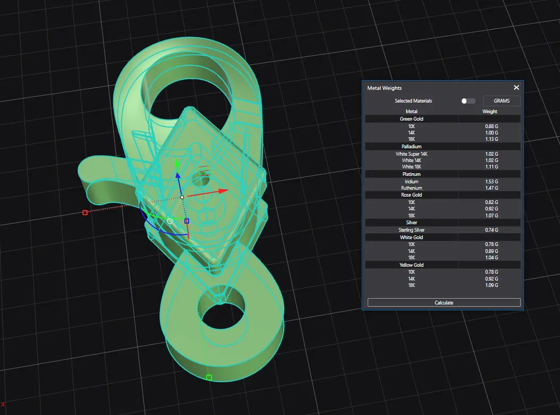The width and height of the screenshot is (560, 415).
Task: Select the Platinum group header
Action: point(411,174)
